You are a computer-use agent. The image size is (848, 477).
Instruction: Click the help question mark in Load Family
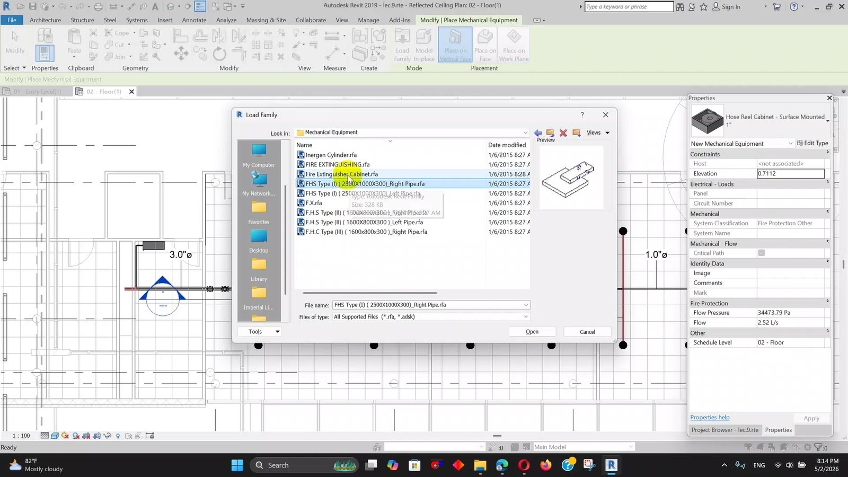pos(582,114)
